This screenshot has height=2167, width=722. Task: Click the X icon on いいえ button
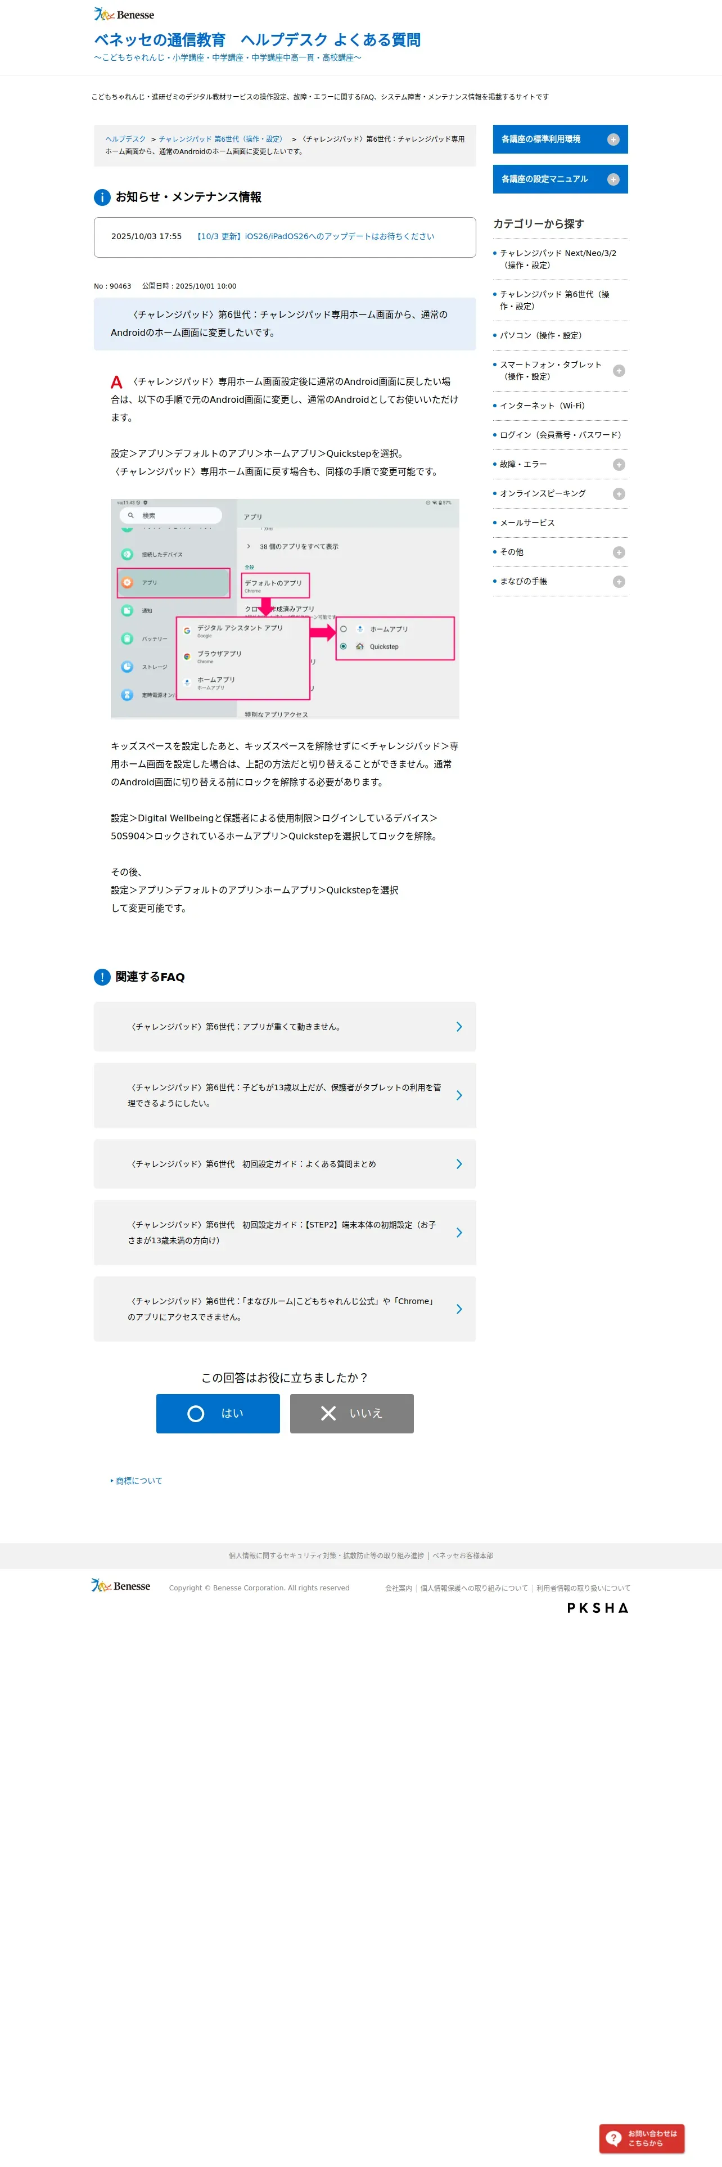(x=328, y=1413)
